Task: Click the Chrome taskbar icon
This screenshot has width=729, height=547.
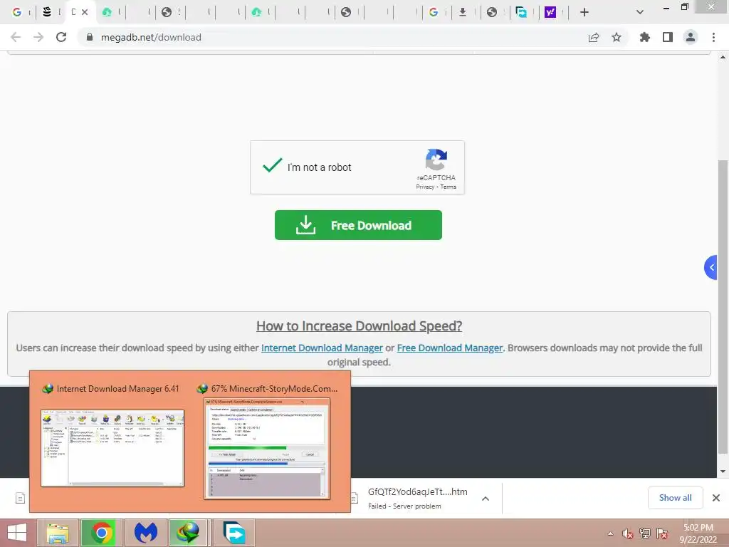Action: pyautogui.click(x=101, y=533)
